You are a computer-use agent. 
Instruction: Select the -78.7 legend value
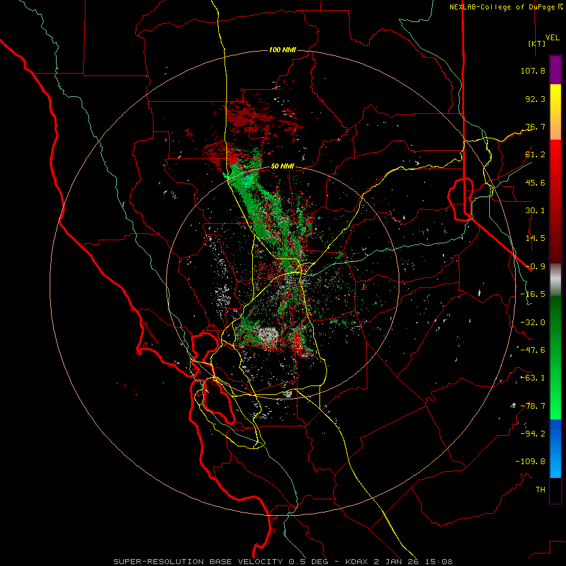533,406
